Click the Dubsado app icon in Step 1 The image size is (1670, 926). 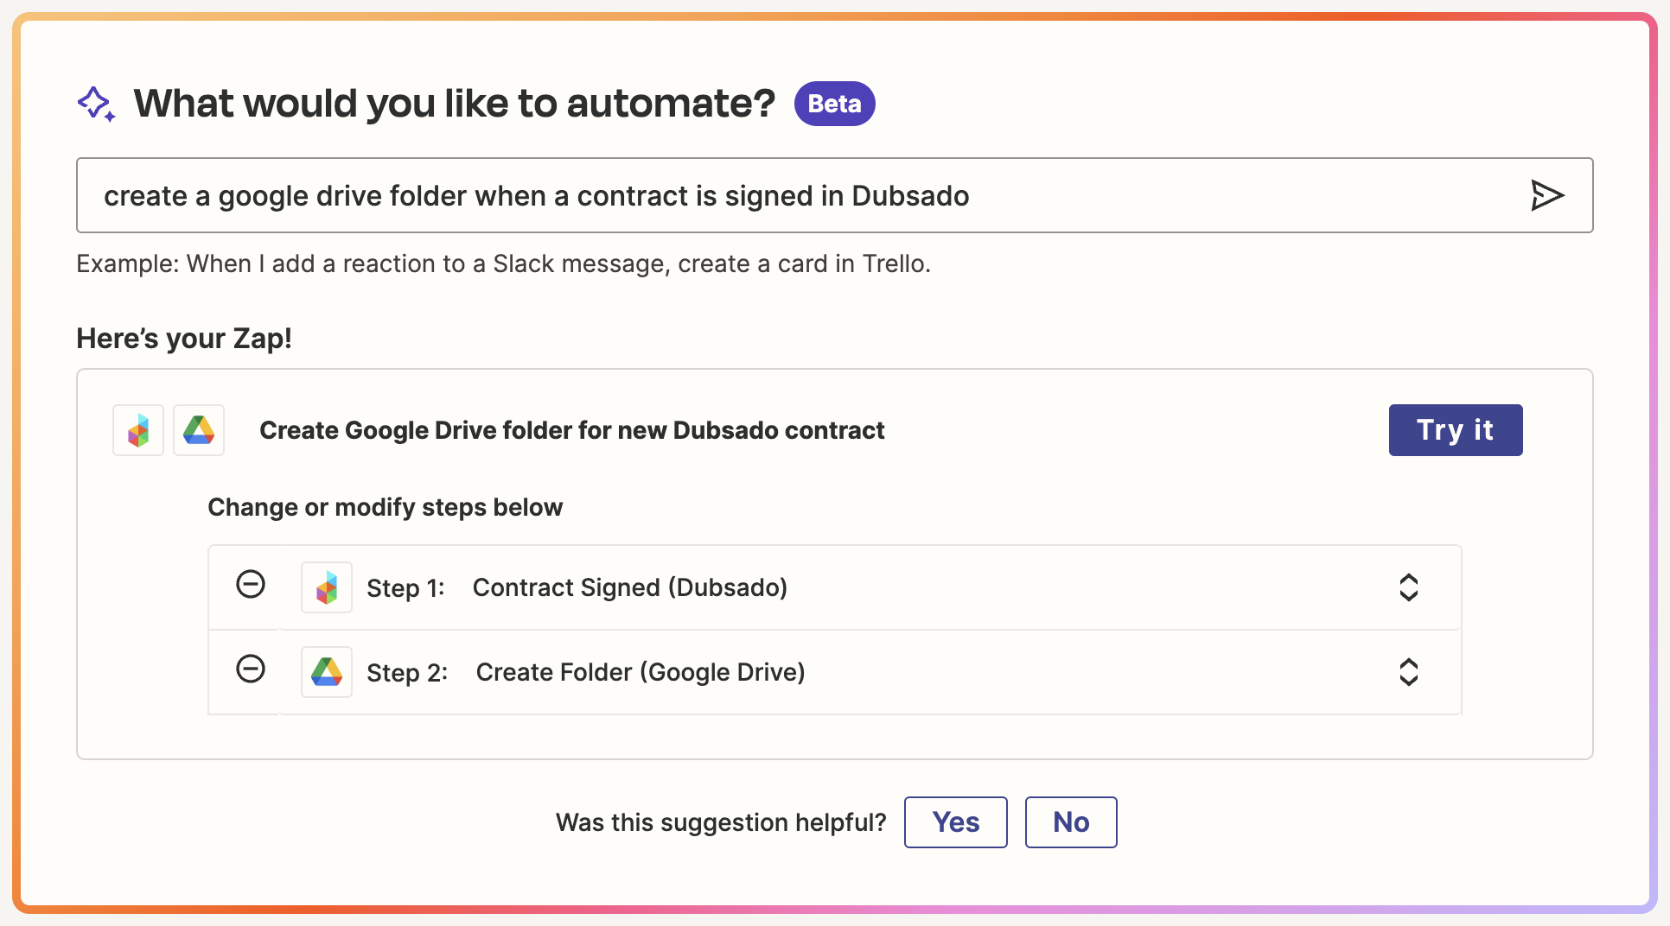[327, 587]
